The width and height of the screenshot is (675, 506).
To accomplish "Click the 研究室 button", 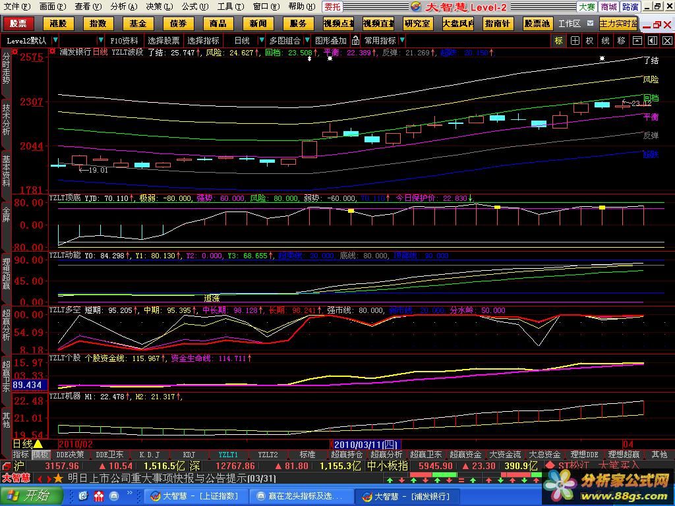I will click(x=417, y=23).
